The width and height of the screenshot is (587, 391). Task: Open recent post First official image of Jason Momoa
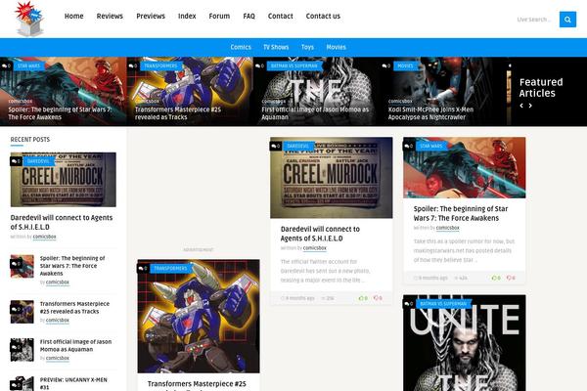click(x=75, y=345)
